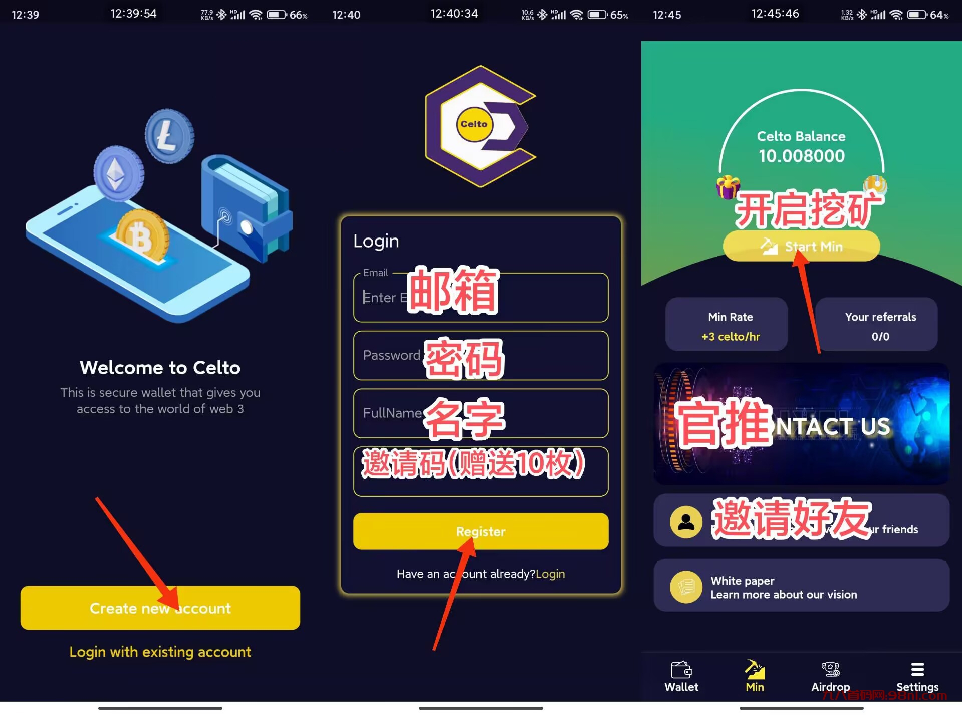Image resolution: width=962 pixels, height=715 pixels.
Task: Click Register button to create account
Action: coord(480,531)
